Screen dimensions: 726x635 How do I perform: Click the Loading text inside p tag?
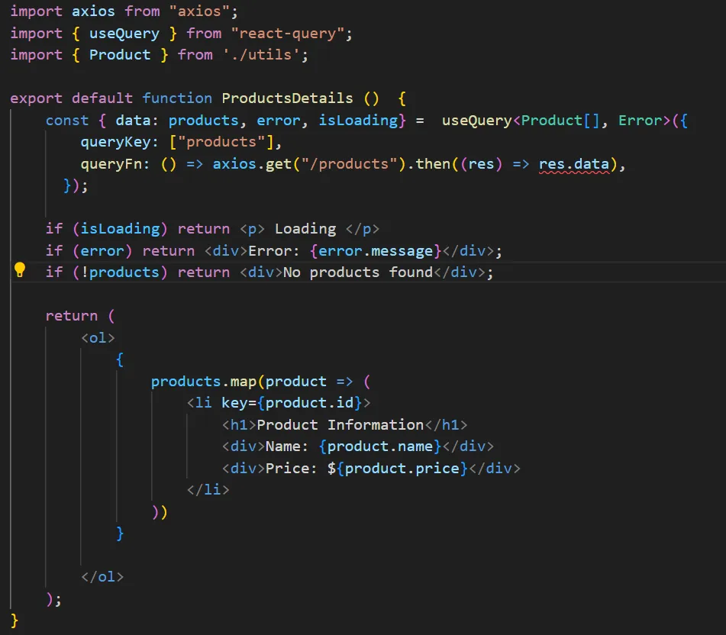(x=305, y=229)
